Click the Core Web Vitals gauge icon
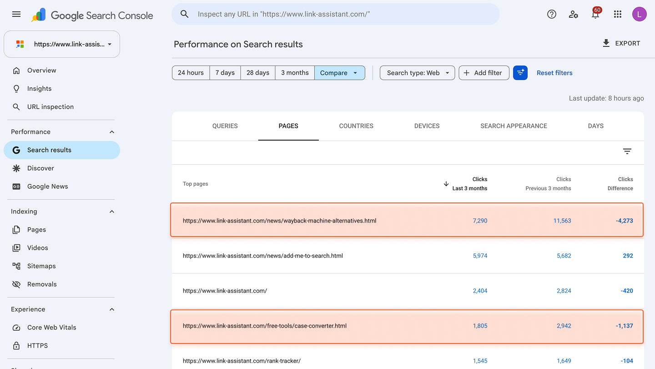The height and width of the screenshot is (369, 655). 16,328
